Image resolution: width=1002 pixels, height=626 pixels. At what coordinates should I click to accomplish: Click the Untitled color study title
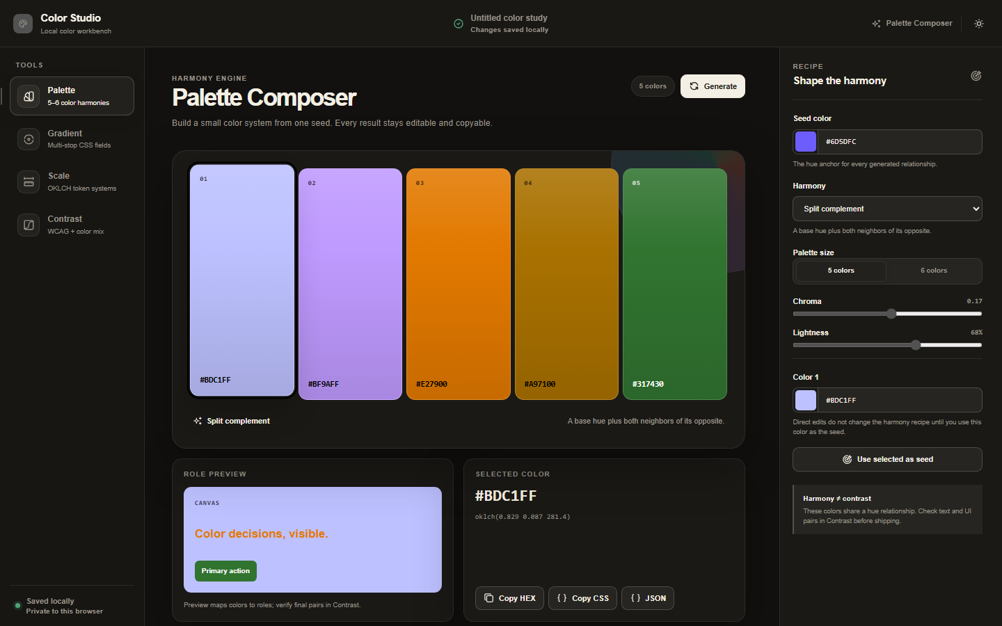point(509,18)
